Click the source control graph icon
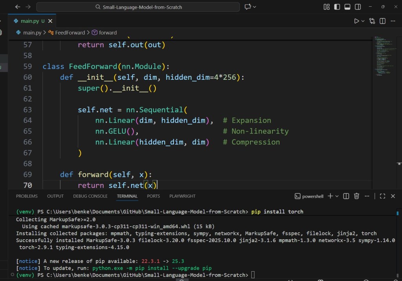 coord(372,21)
